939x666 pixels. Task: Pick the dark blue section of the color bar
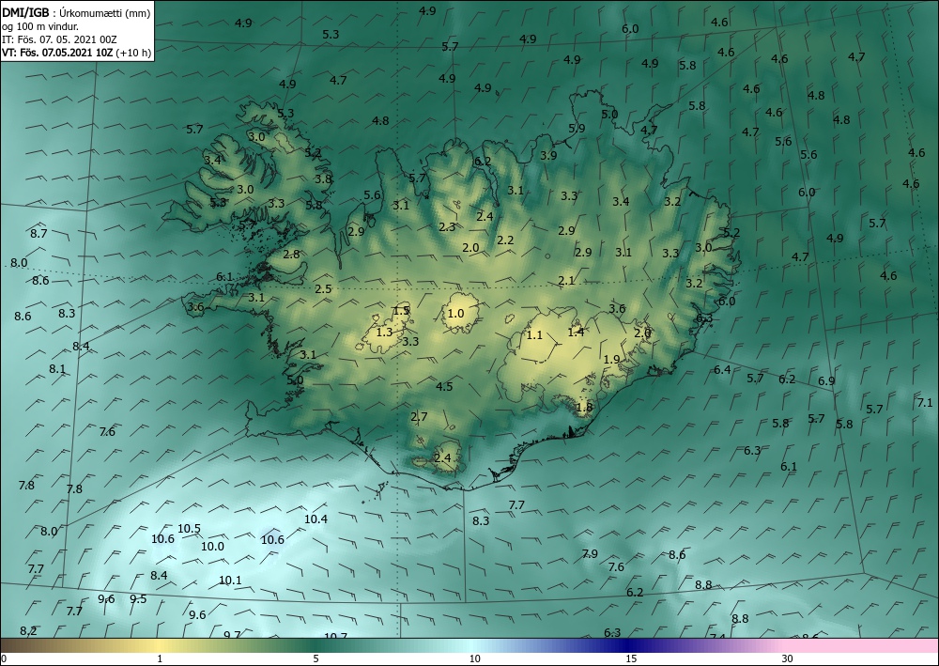pos(629,645)
